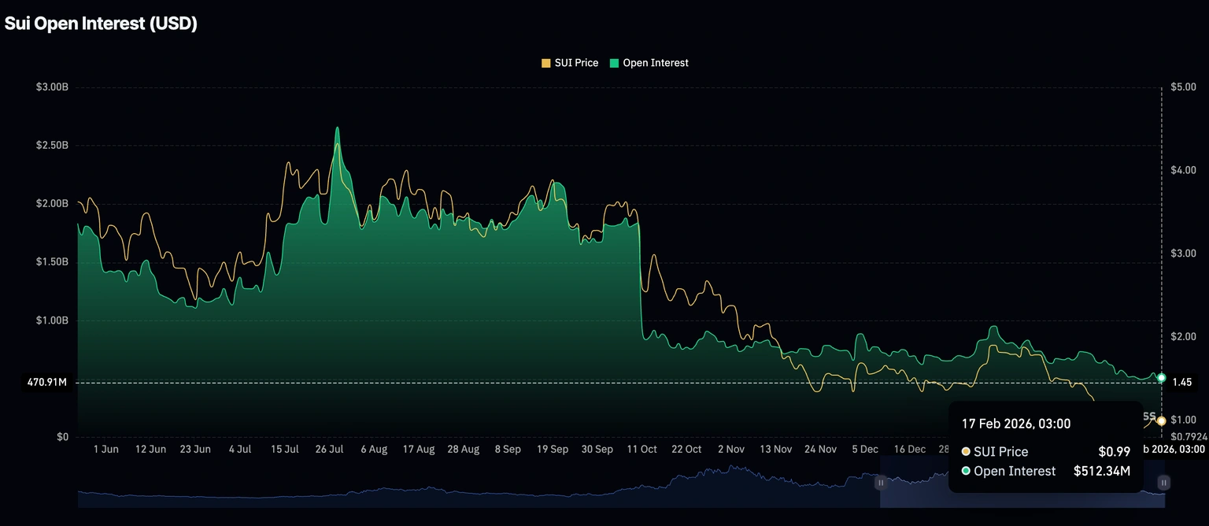Click the yellow dot beside SUI Price in tooltip
The image size is (1209, 526).
[x=966, y=452]
